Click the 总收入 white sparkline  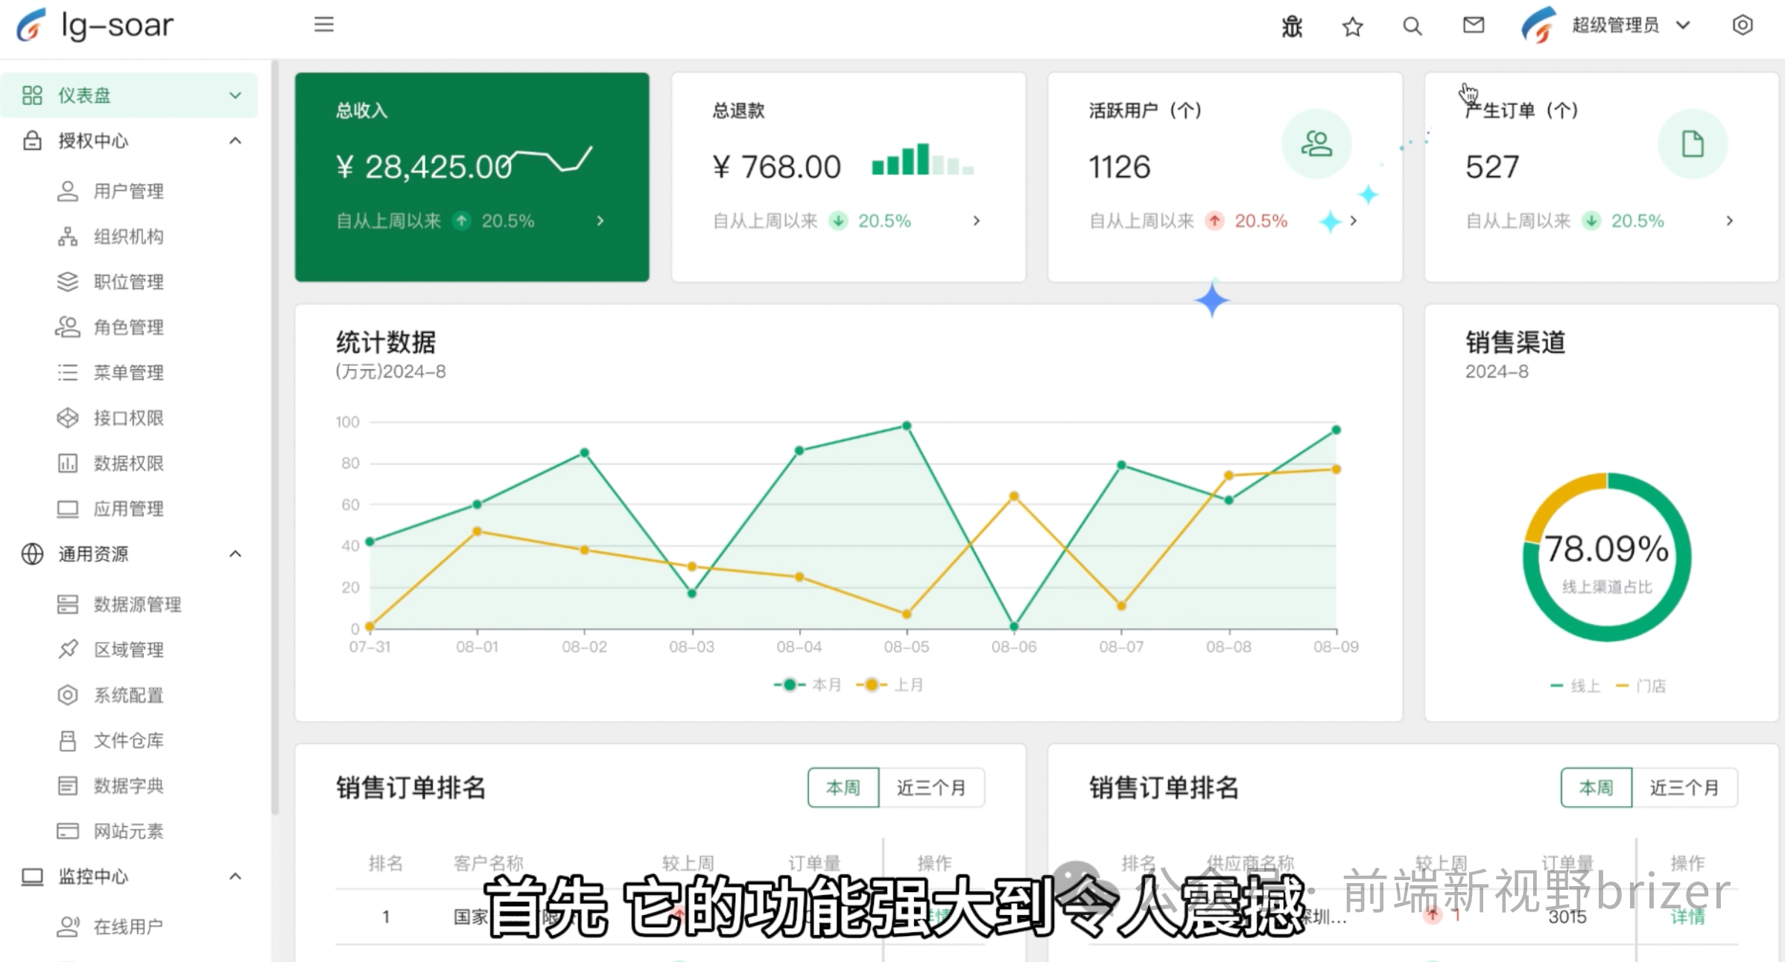pyautogui.click(x=549, y=159)
